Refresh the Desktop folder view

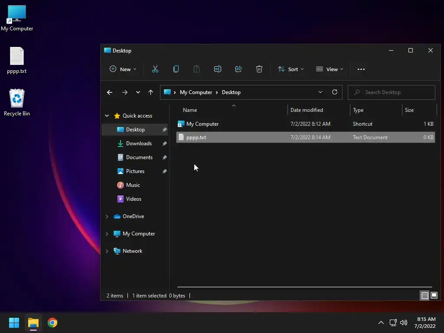point(334,92)
